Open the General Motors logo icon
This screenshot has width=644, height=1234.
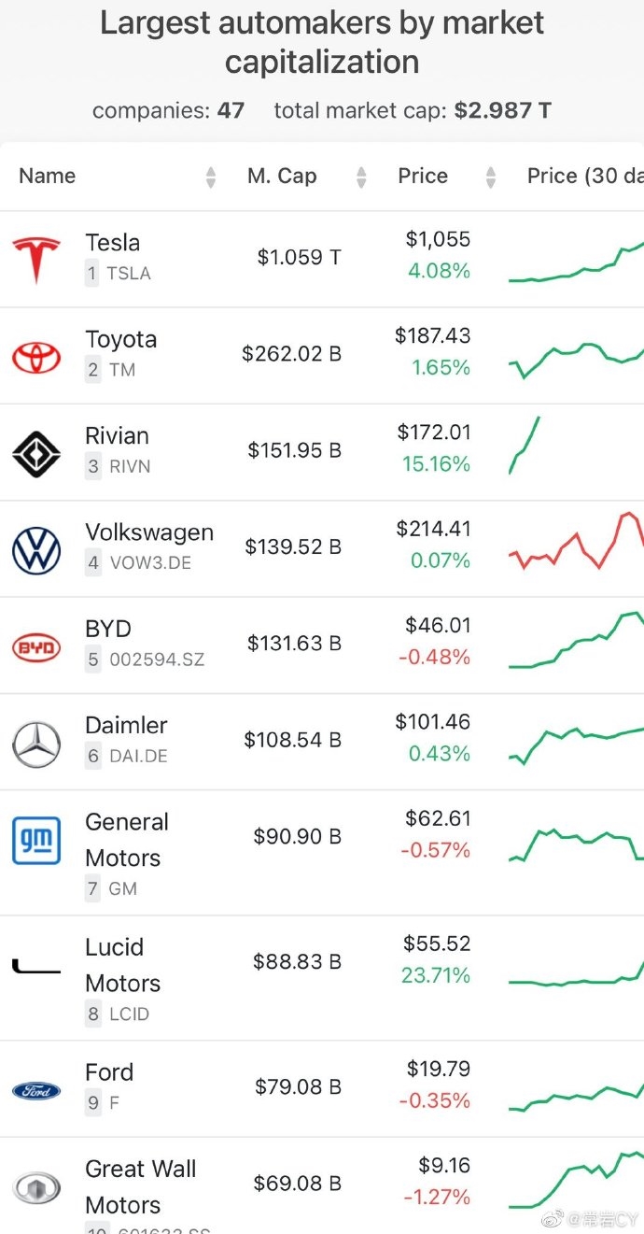36,840
